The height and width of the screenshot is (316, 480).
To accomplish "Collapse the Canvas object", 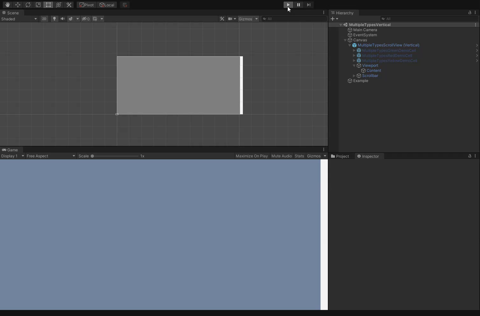I will coord(345,40).
